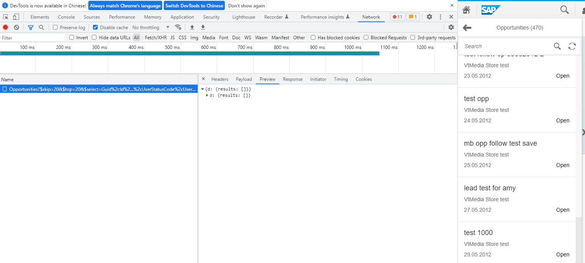Open the request Cookies tab
This screenshot has height=263, width=585.
364,79
